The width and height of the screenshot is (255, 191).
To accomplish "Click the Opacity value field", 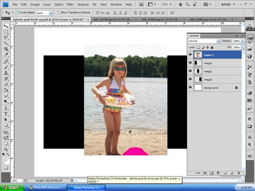I will pos(236,41).
